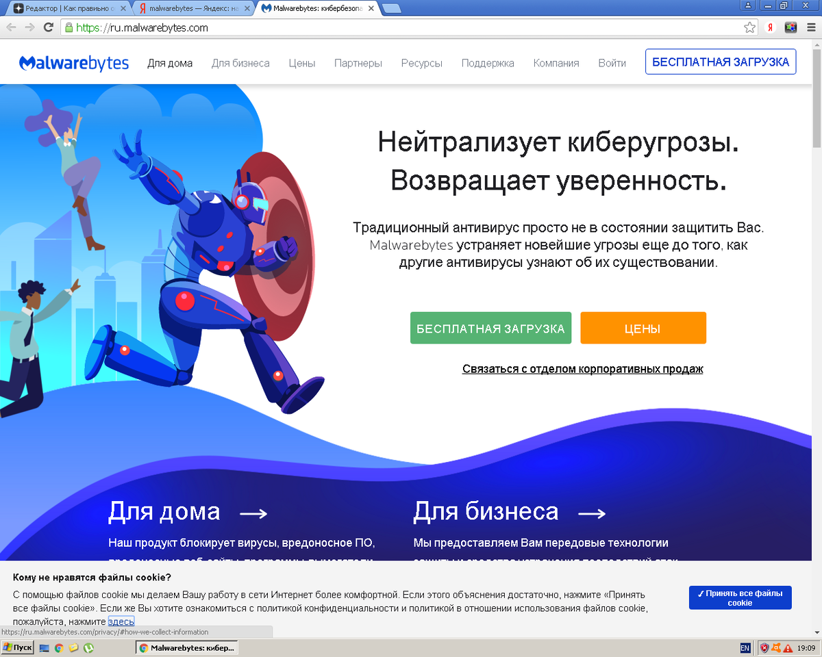
Task: Click the Chrome user profile icon
Action: (x=748, y=5)
